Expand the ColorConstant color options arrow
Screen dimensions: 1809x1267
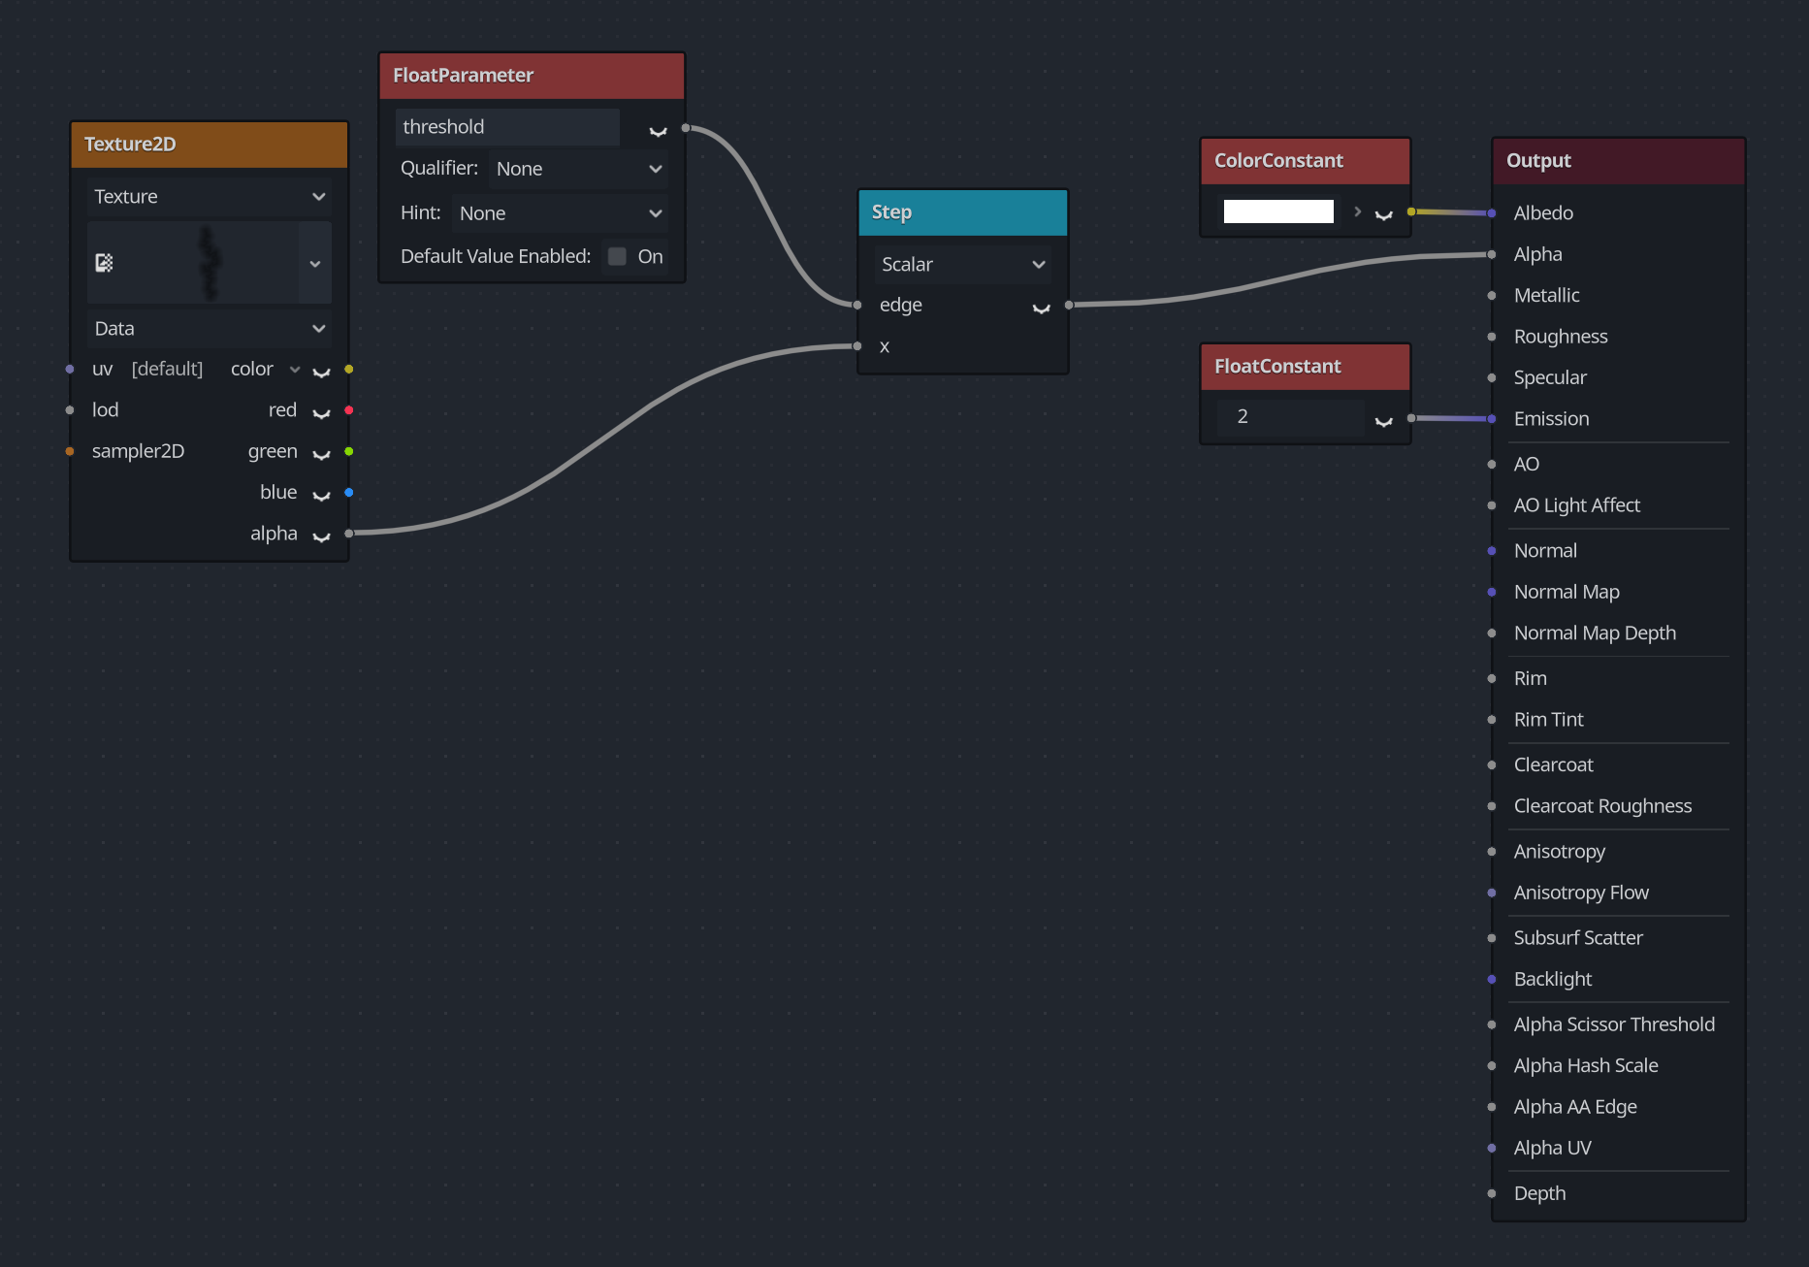pos(1357,211)
